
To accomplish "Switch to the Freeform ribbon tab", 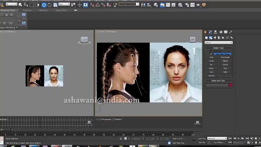I will 27,10.
